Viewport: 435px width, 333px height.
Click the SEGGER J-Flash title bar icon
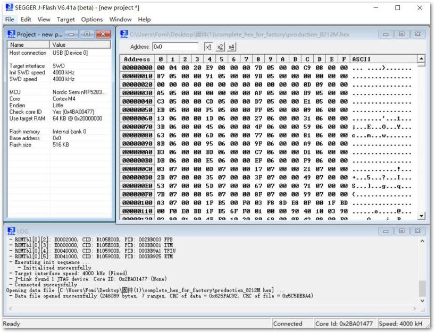coord(9,7)
